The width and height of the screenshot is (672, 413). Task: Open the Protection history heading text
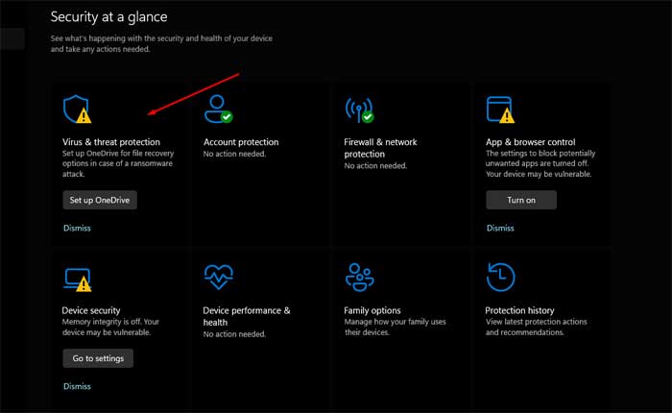[x=519, y=310]
